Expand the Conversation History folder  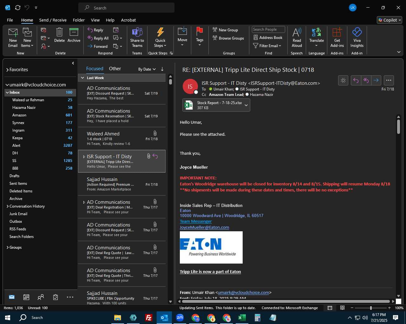(7, 206)
